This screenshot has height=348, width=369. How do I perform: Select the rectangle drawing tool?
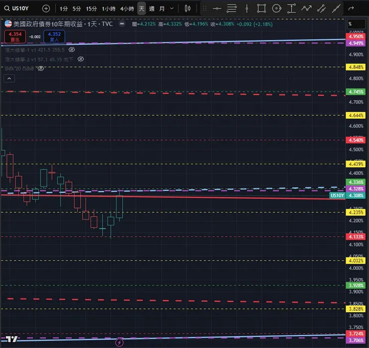(261, 8)
